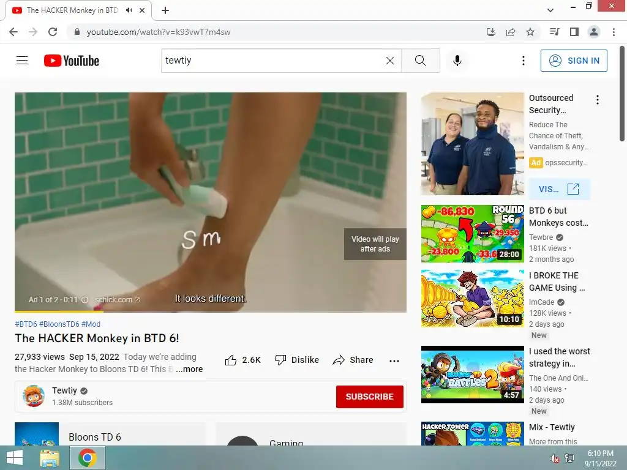Go back in browser history
Screen dimensions: 627x470
(13, 32)
